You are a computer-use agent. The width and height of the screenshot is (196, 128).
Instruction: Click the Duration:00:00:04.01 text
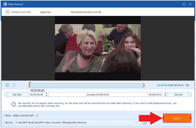(x=98, y=95)
